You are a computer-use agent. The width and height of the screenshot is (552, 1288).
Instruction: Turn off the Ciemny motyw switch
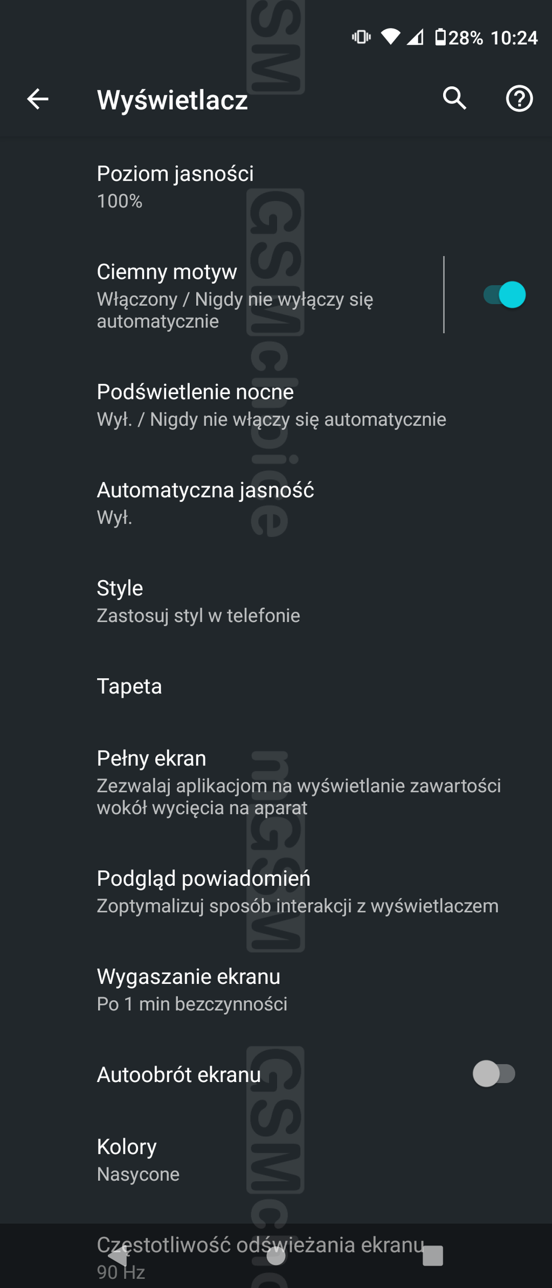tap(504, 295)
